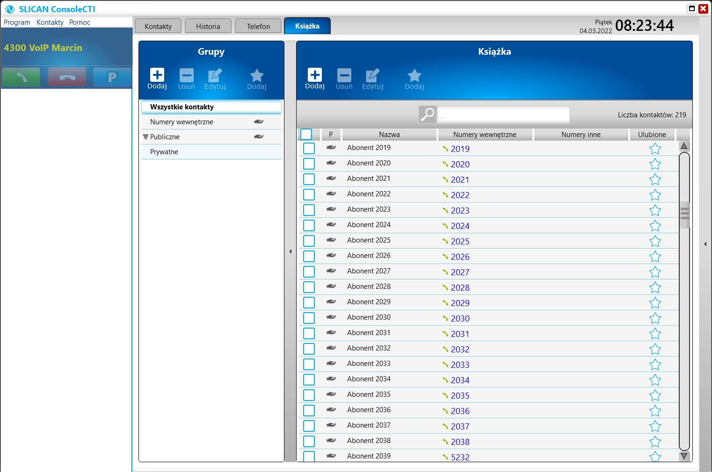
Task: Click the star Dodaj icon in Książka
Action: pyautogui.click(x=414, y=79)
